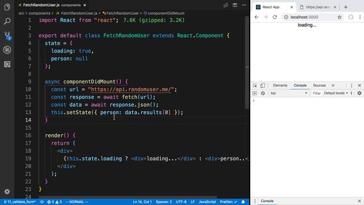Close the DevTools panel

(x=359, y=85)
